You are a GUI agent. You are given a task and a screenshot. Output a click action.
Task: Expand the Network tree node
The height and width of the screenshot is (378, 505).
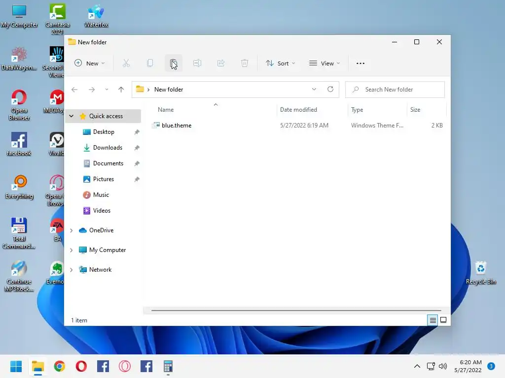[x=72, y=270]
